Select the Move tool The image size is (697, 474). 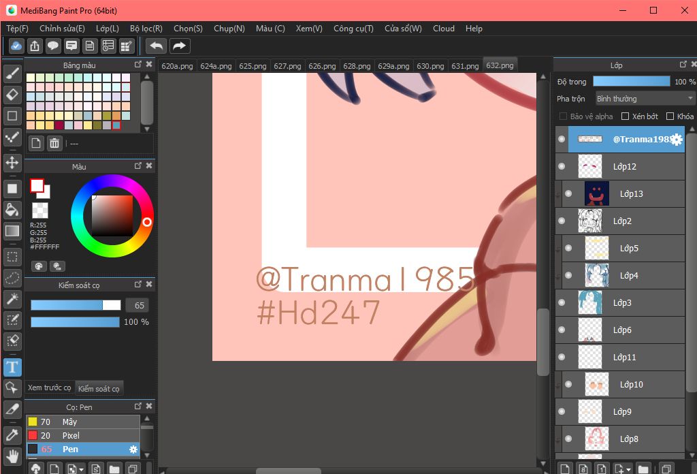pyautogui.click(x=12, y=162)
